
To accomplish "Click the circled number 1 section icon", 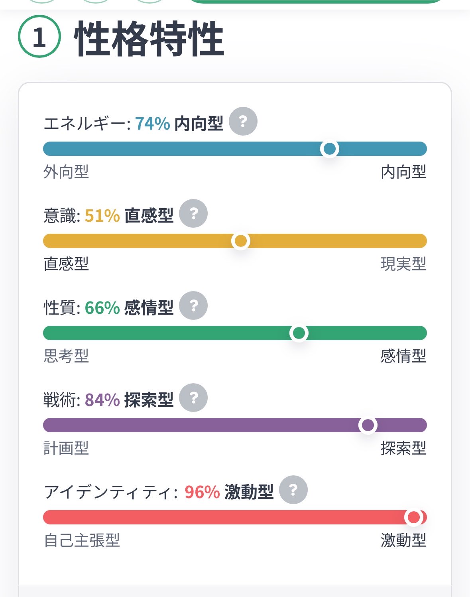I will [39, 37].
